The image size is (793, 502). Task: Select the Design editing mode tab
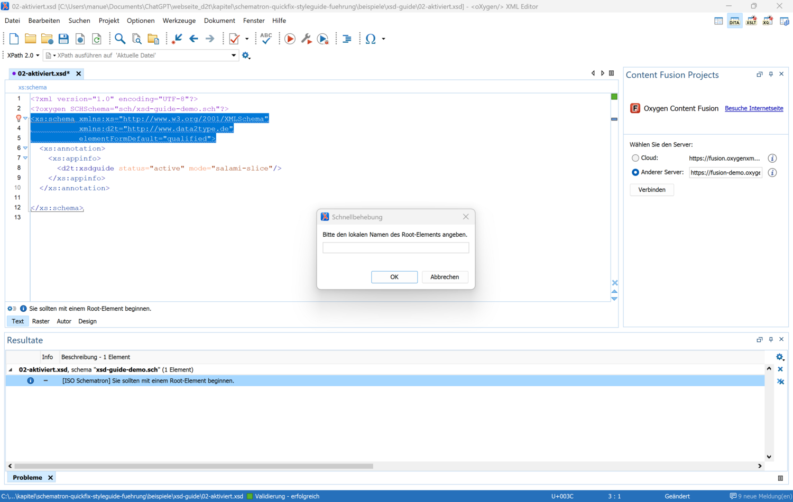(87, 321)
